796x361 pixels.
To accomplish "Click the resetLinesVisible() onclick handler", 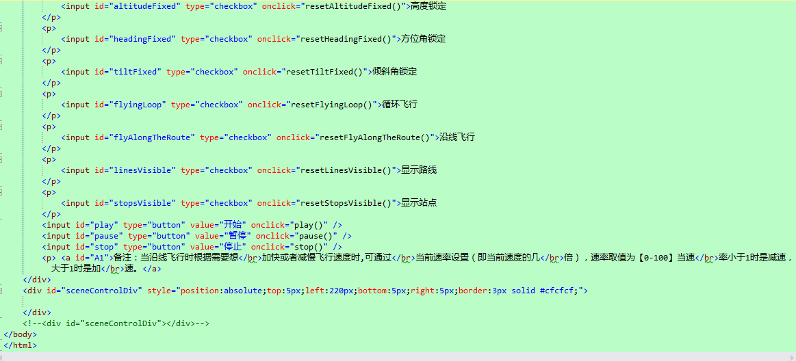I will coord(344,170).
